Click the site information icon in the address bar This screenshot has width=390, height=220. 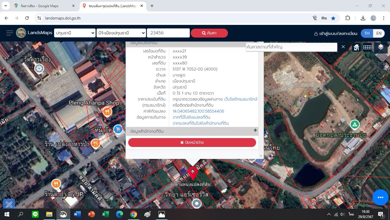click(40, 18)
